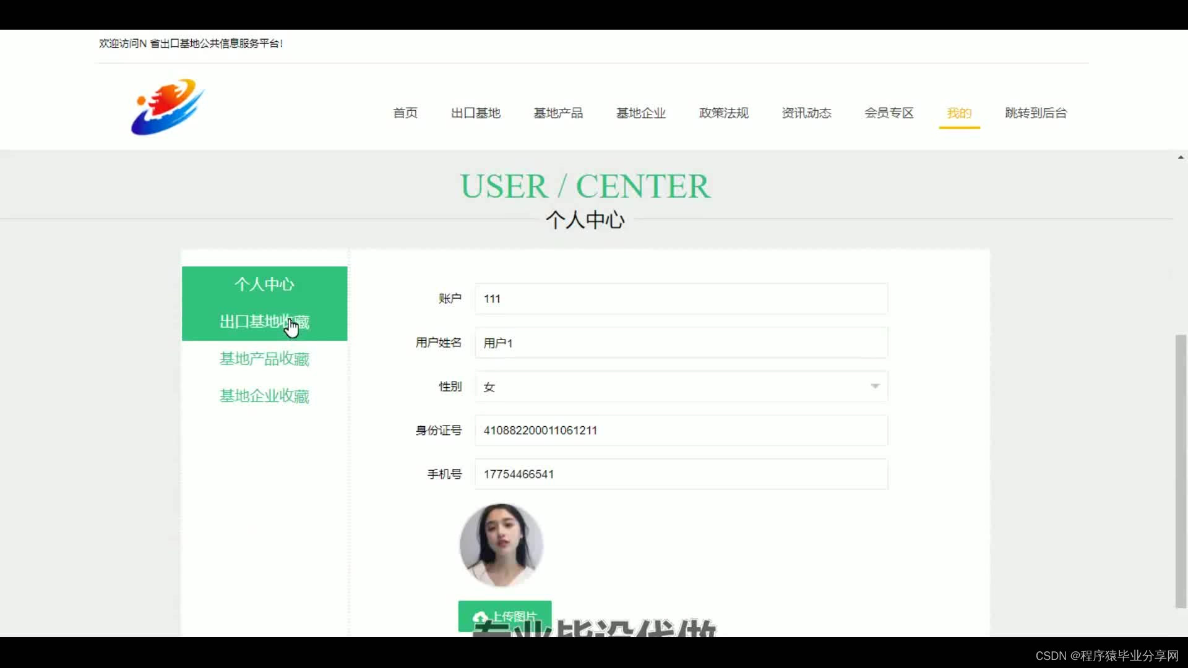Click the page vertical scrollbar thumb

pyautogui.click(x=1181, y=470)
